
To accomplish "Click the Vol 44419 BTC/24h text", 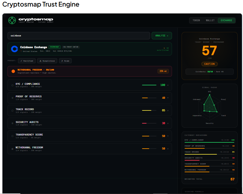I will (62, 51).
